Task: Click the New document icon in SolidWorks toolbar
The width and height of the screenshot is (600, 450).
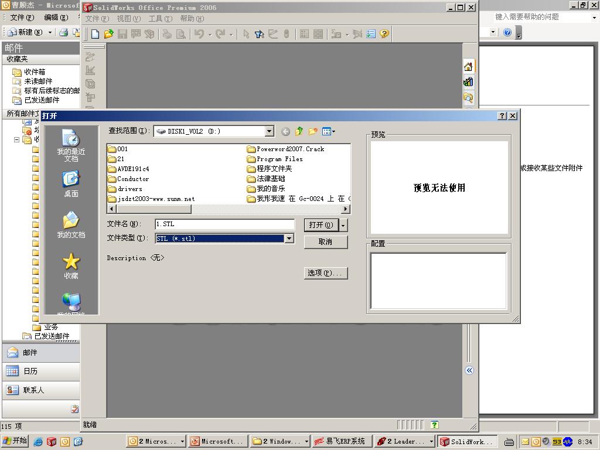Action: [96, 34]
